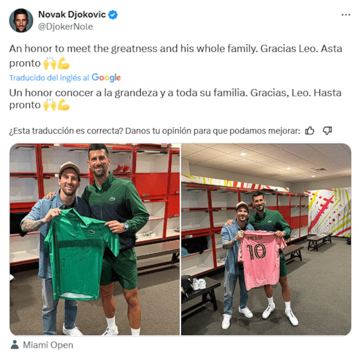Click the Google logo in translation notice
This screenshot has height=359, width=359.
106,77
